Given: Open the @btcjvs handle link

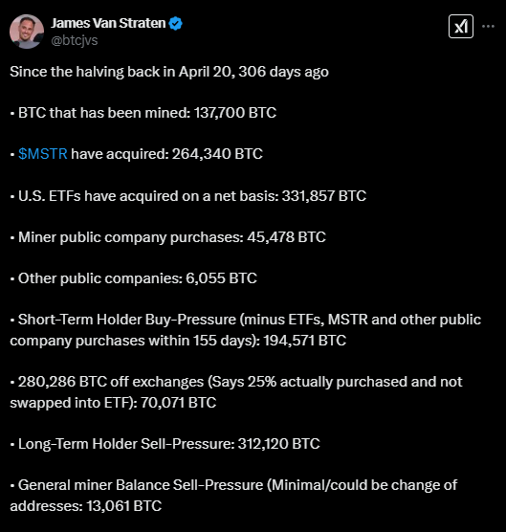Looking at the screenshot, I should point(75,41).
